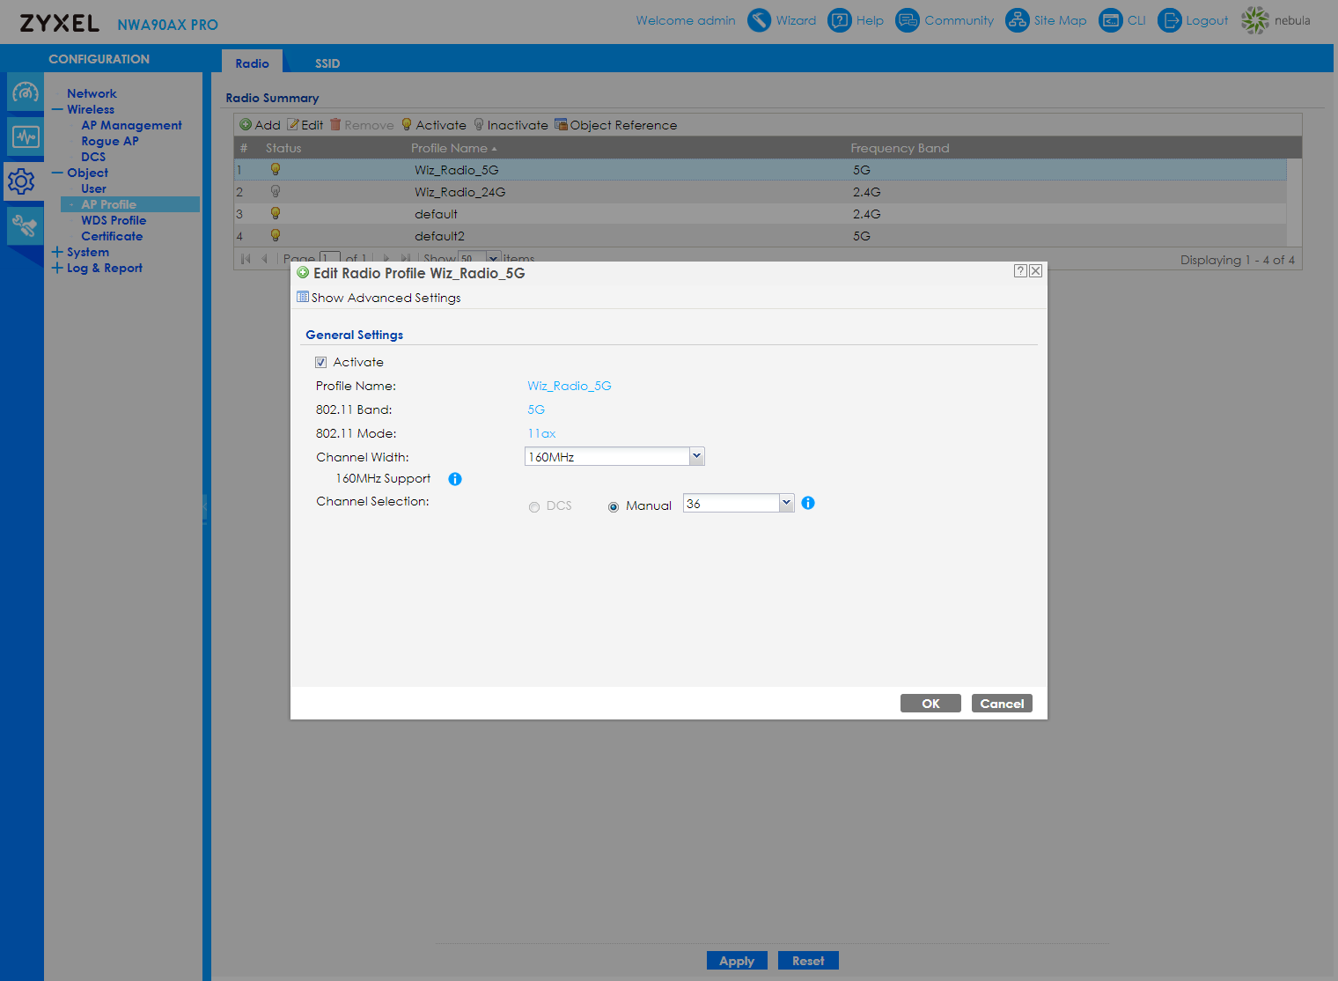Select the Manual channel radio button
Screen dimensions: 1338x981
coord(614,506)
